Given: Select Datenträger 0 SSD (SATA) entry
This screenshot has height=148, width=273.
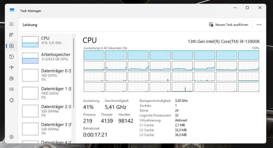Looking at the screenshot, I should pyautogui.click(x=45, y=75).
